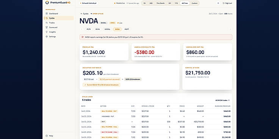Screen dimensions: 279x139
Task: Toggle the theme icon near Sign out
Action: pos(218,3)
